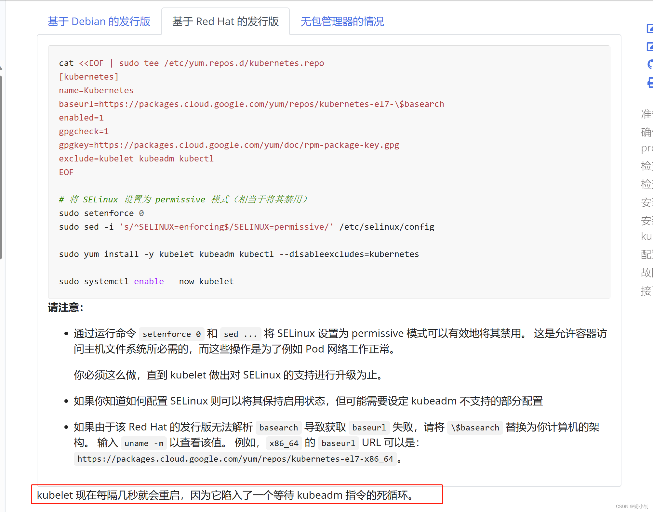Open the 无包管理器的情况 tab

pyautogui.click(x=342, y=21)
